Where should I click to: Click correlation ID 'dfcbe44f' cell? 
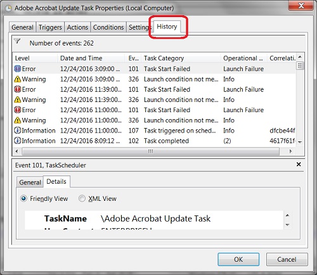tap(282, 131)
